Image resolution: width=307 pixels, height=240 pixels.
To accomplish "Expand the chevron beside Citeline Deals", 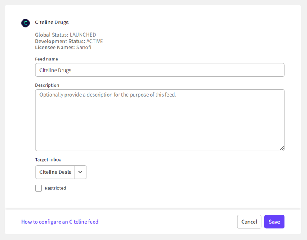I will 80,172.
